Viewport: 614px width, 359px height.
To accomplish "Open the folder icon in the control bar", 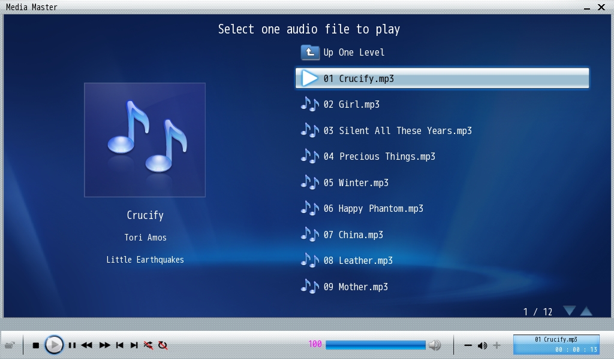I will 10,345.
